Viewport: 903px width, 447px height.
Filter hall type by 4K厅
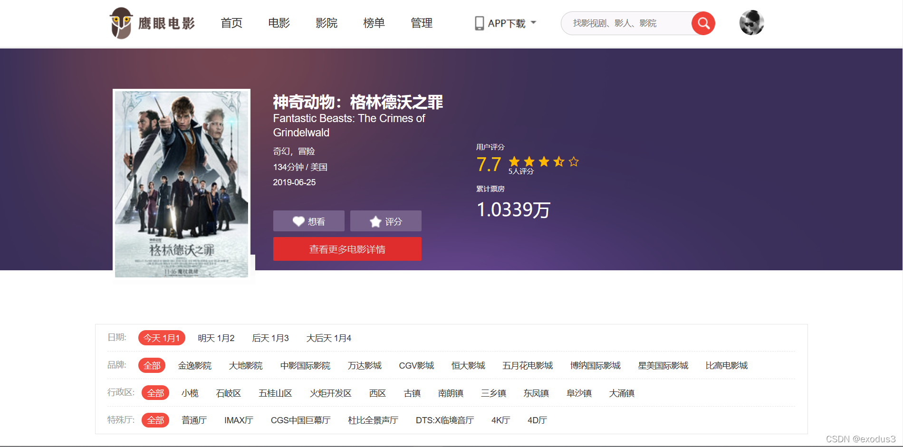tap(500, 420)
